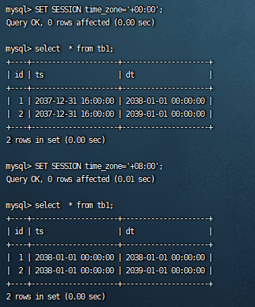The image size is (255, 307).
Task: Click the first 'select * from tbl;' command
Action: (x=74, y=49)
